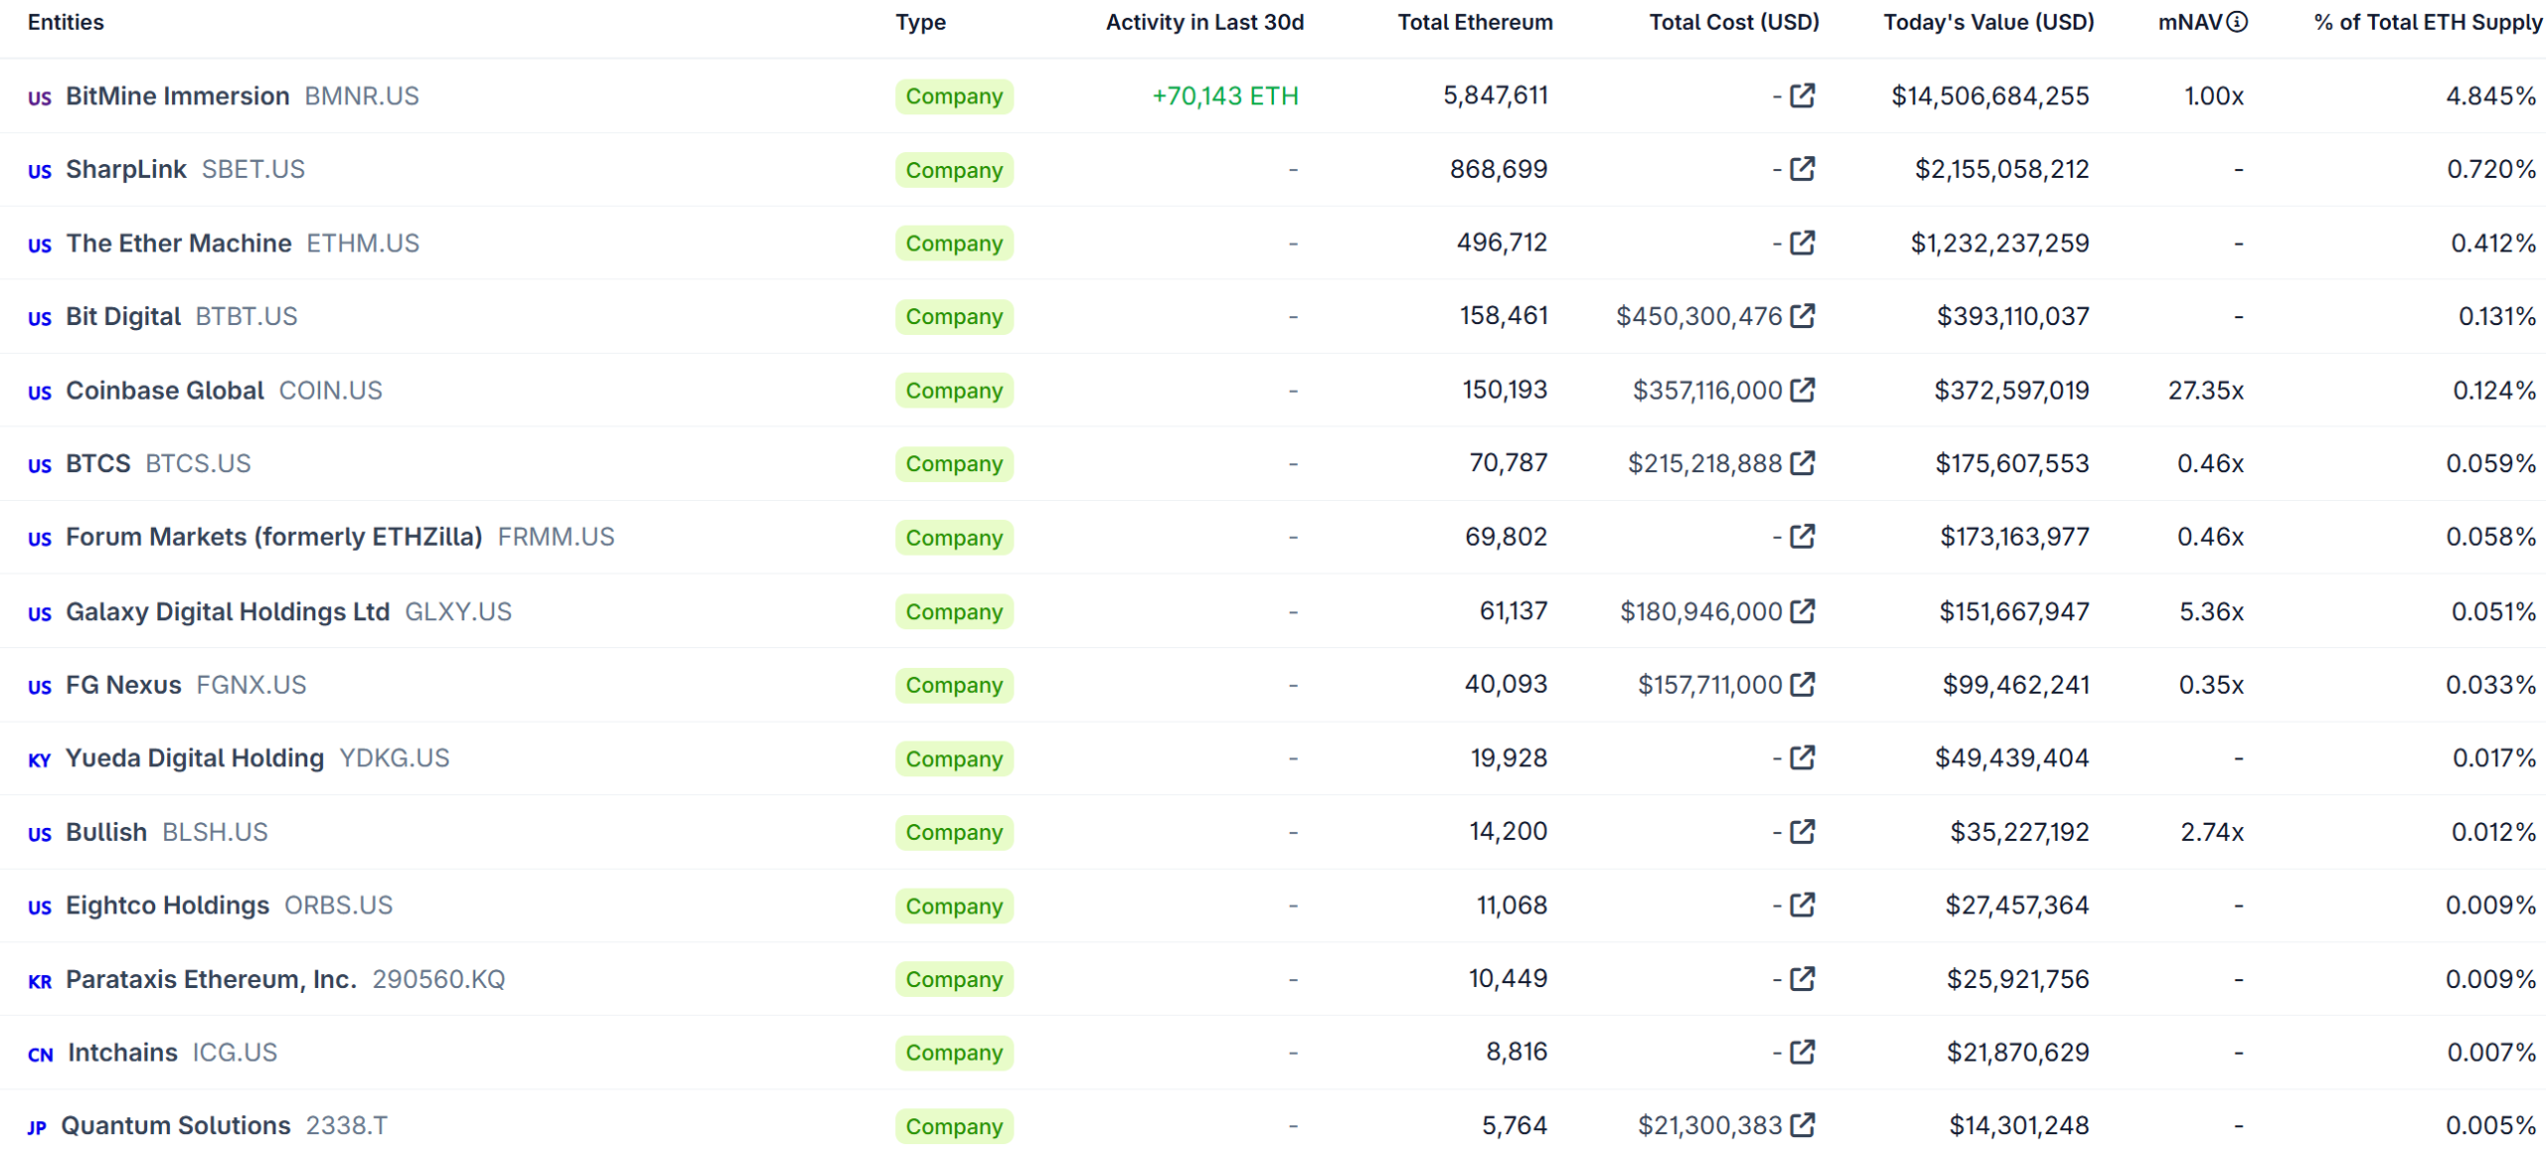The width and height of the screenshot is (2546, 1154).
Task: Sort by Total Cost (USD) header
Action: click(1733, 22)
